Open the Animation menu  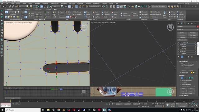[45, 3]
